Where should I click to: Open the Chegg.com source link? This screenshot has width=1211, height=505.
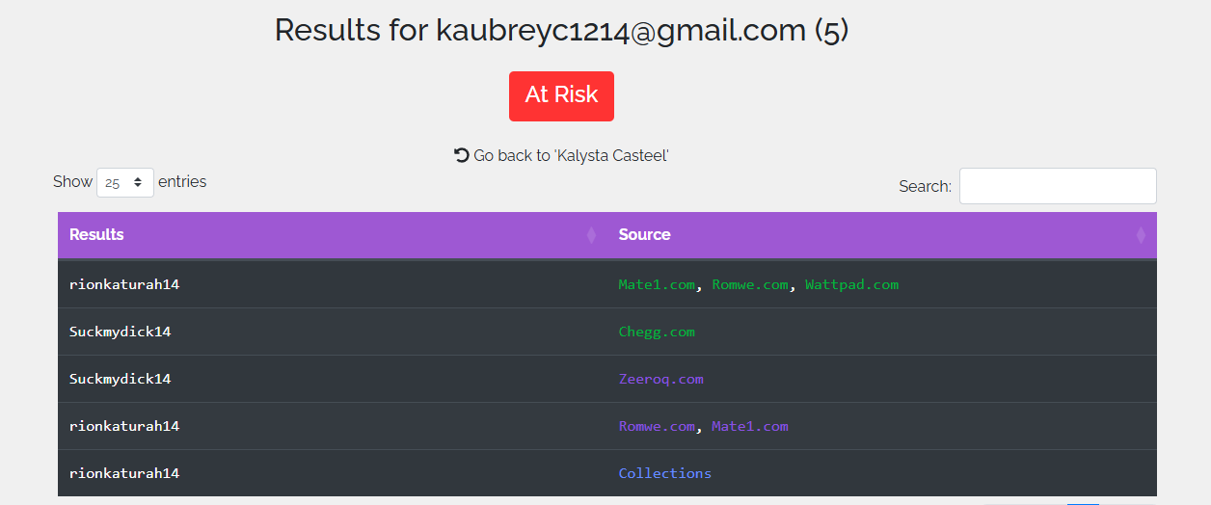click(657, 332)
